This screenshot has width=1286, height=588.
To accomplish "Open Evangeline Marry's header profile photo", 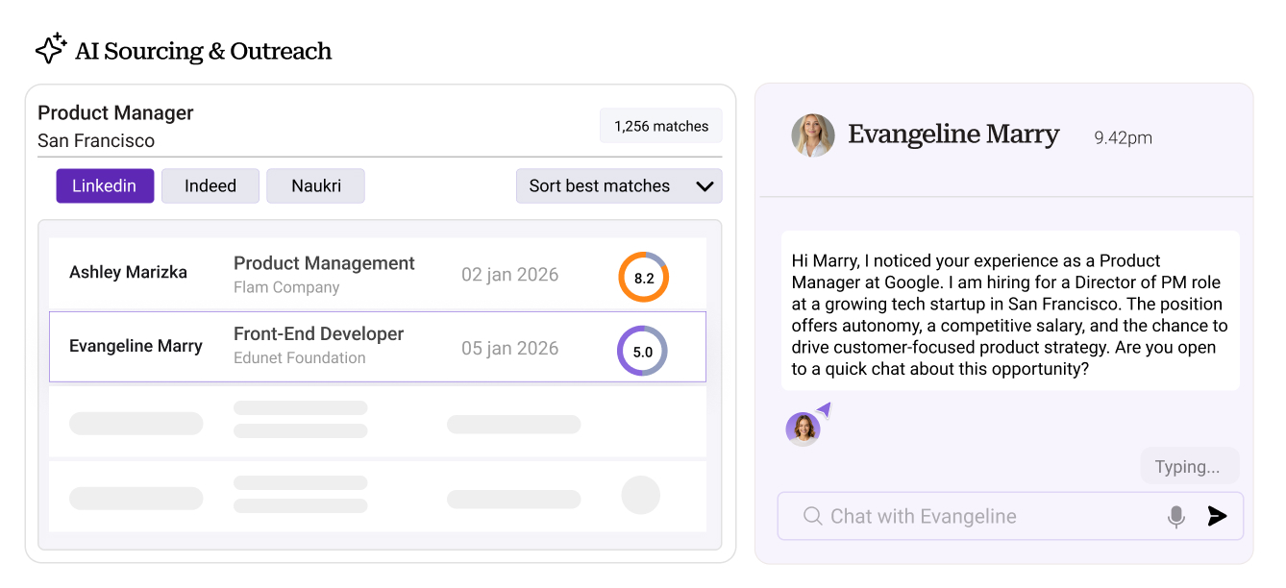I will 812,135.
